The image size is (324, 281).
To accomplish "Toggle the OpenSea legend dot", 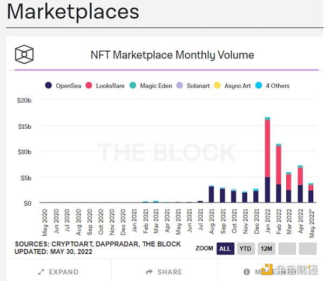I will pyautogui.click(x=48, y=86).
